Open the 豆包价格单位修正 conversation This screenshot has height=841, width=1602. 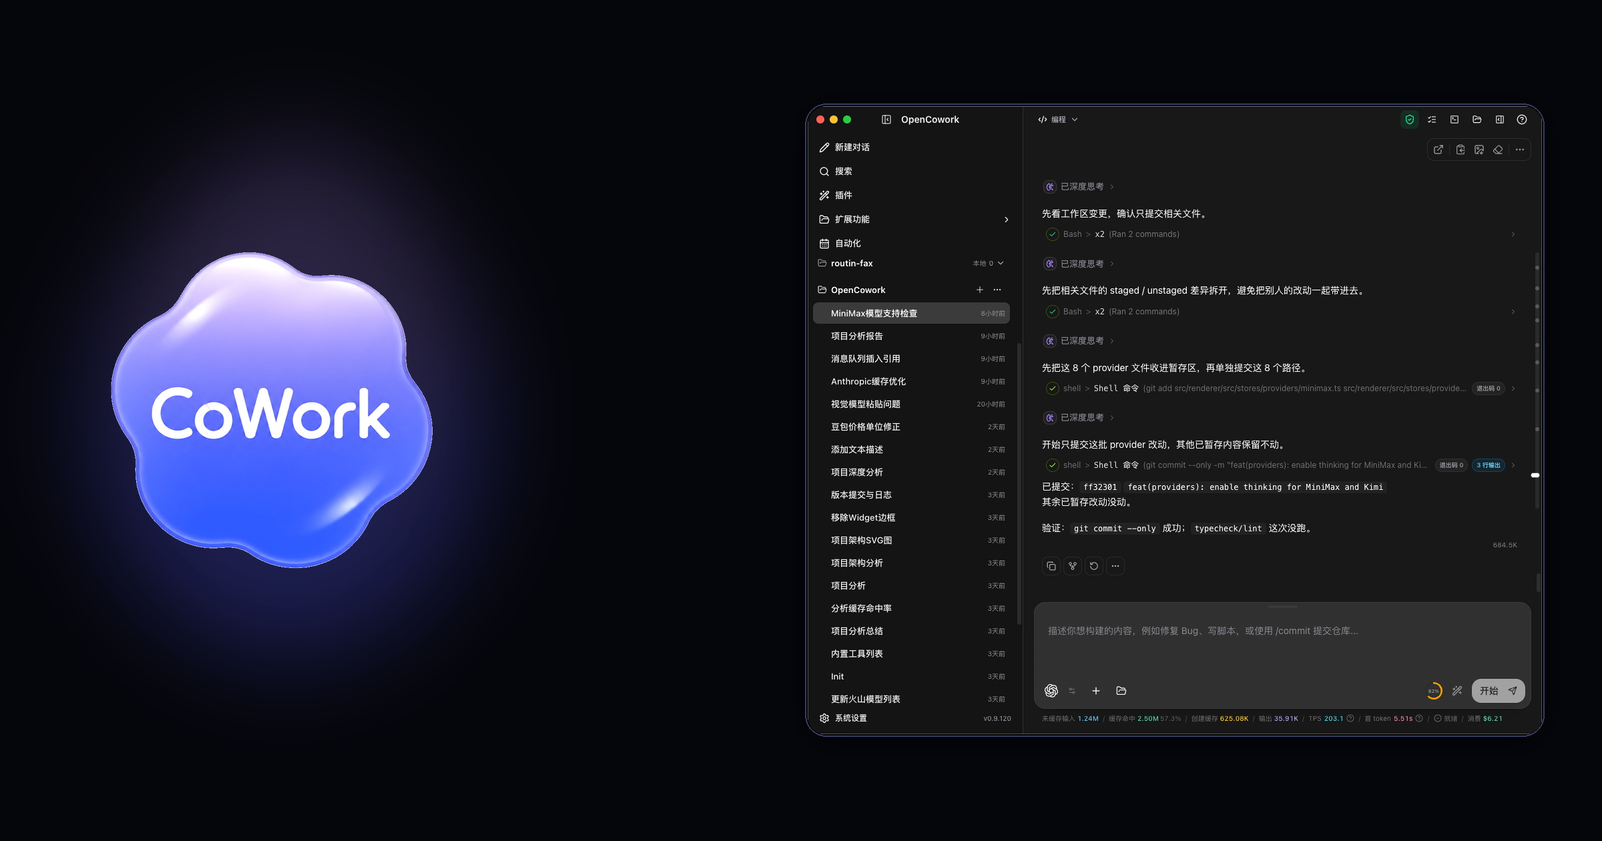pos(912,427)
